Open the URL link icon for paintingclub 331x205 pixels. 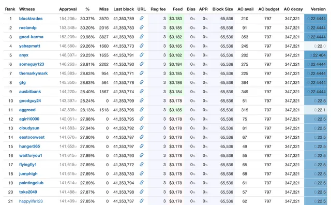coord(142,183)
